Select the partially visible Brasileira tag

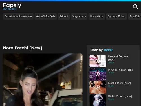[x=135, y=16]
